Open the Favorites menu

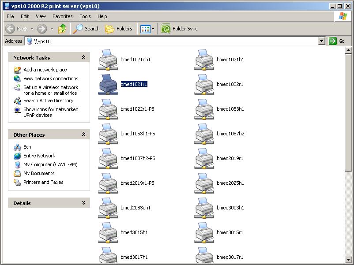tap(62, 16)
